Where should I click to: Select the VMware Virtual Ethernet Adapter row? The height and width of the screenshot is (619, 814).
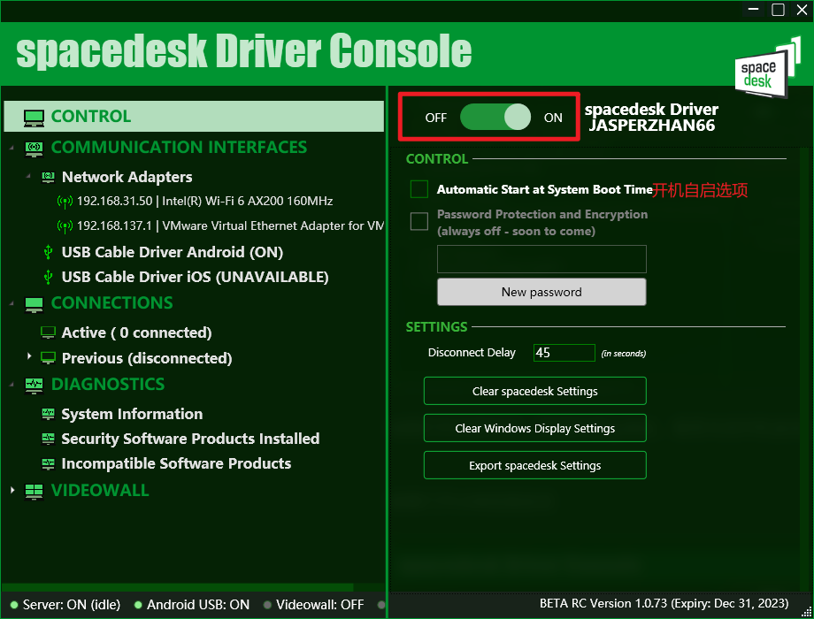pyautogui.click(x=230, y=226)
